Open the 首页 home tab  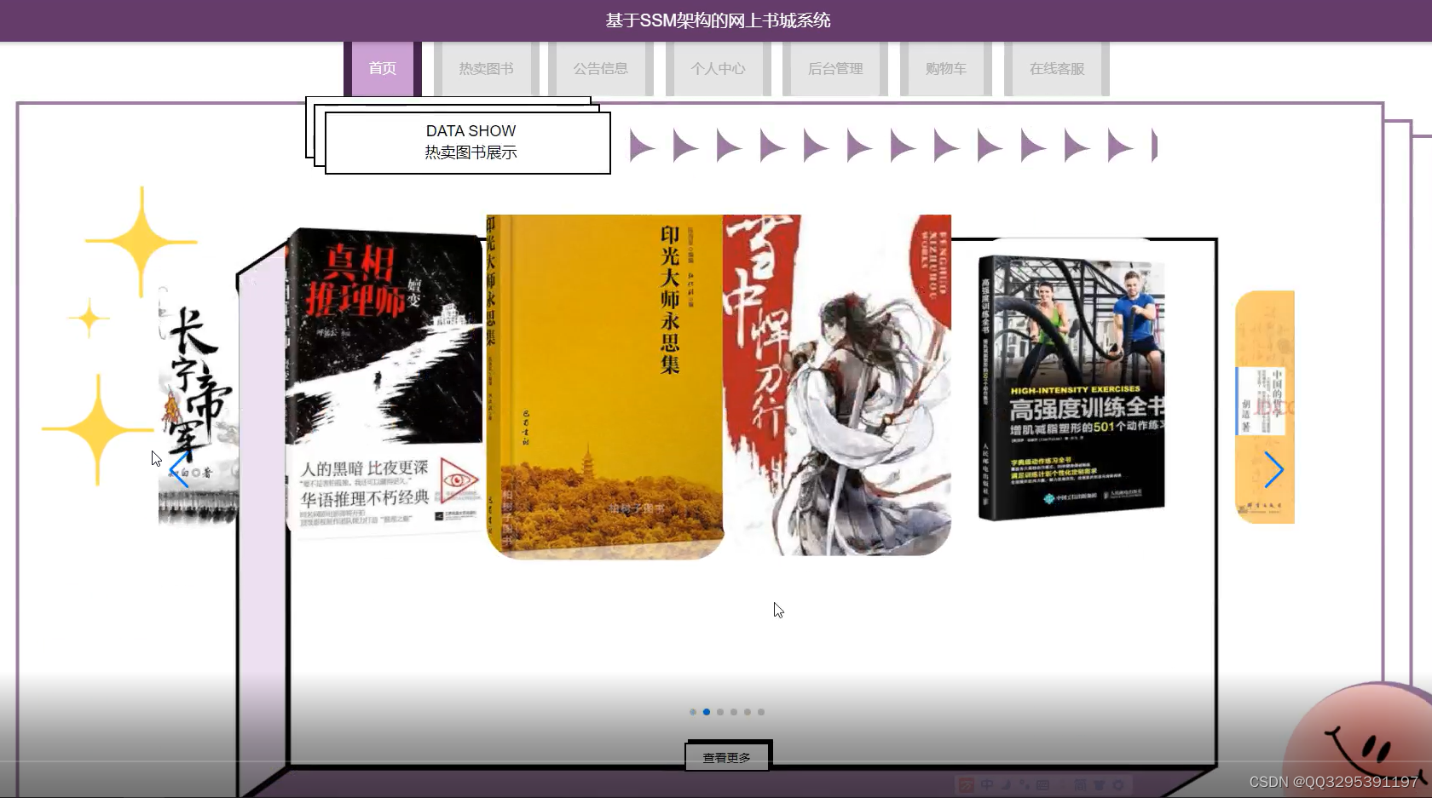pyautogui.click(x=383, y=68)
